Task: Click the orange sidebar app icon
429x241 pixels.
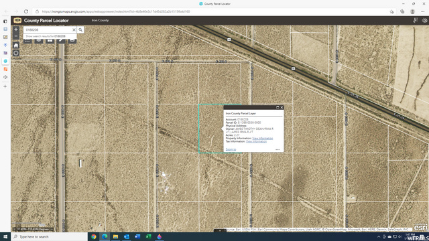Action: pyautogui.click(x=5, y=69)
